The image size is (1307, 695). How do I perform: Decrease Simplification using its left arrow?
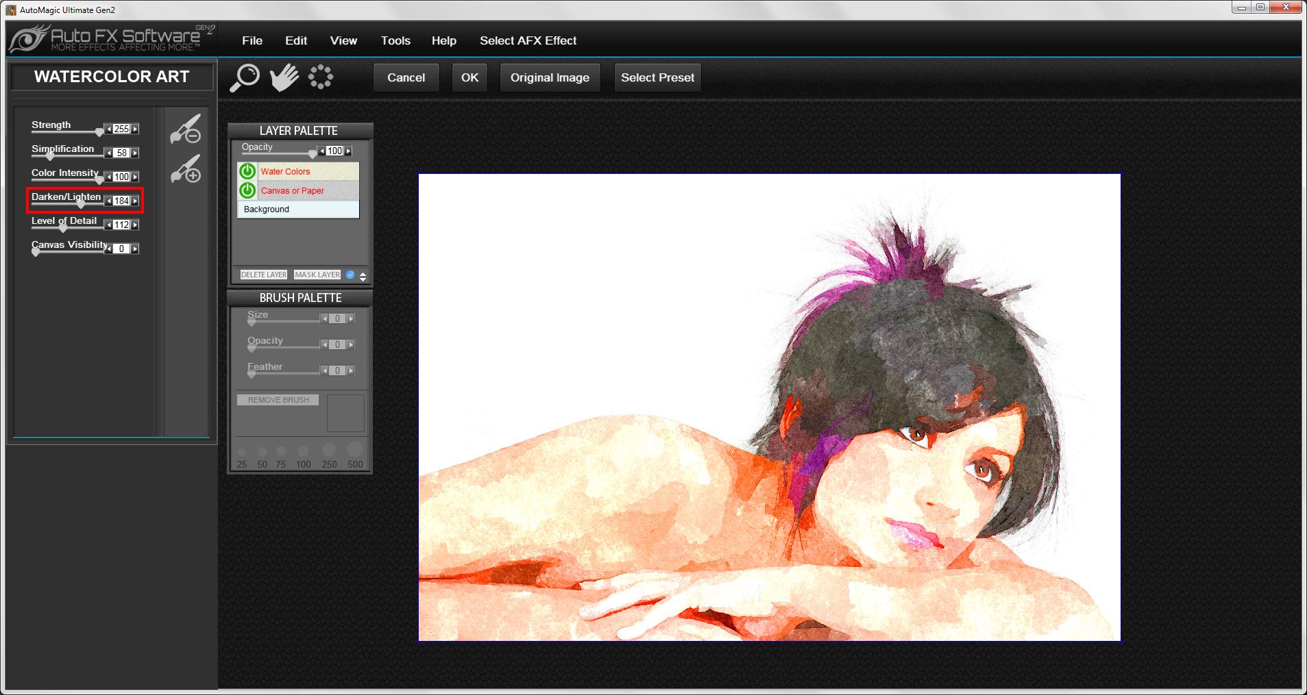tap(108, 153)
